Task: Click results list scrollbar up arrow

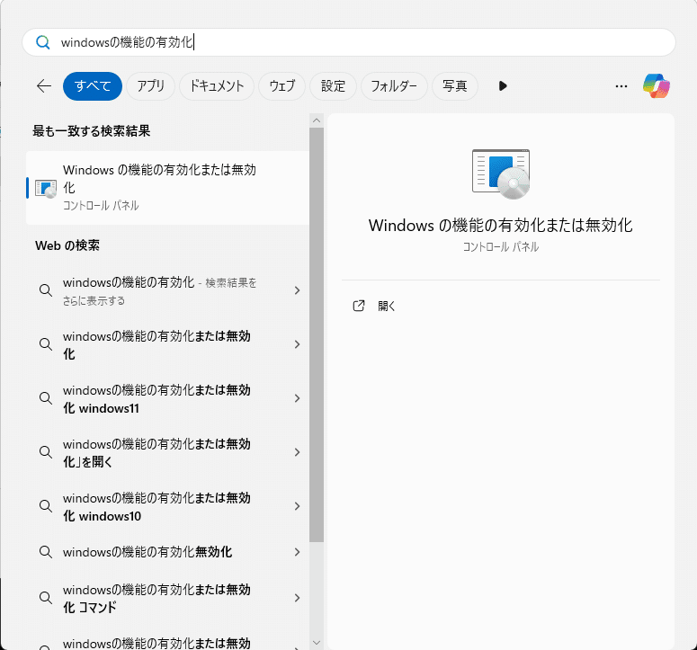Action: point(317,120)
